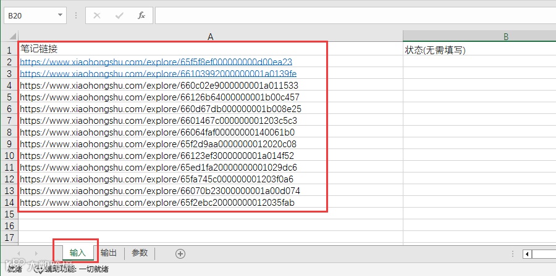Click the 状态(无需填写) header cell
556x276 pixels.
tap(479, 49)
